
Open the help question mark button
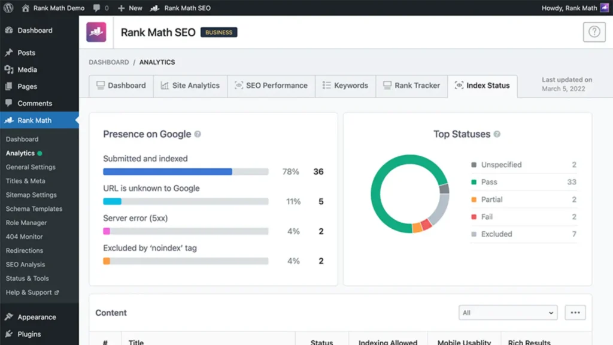tap(594, 32)
